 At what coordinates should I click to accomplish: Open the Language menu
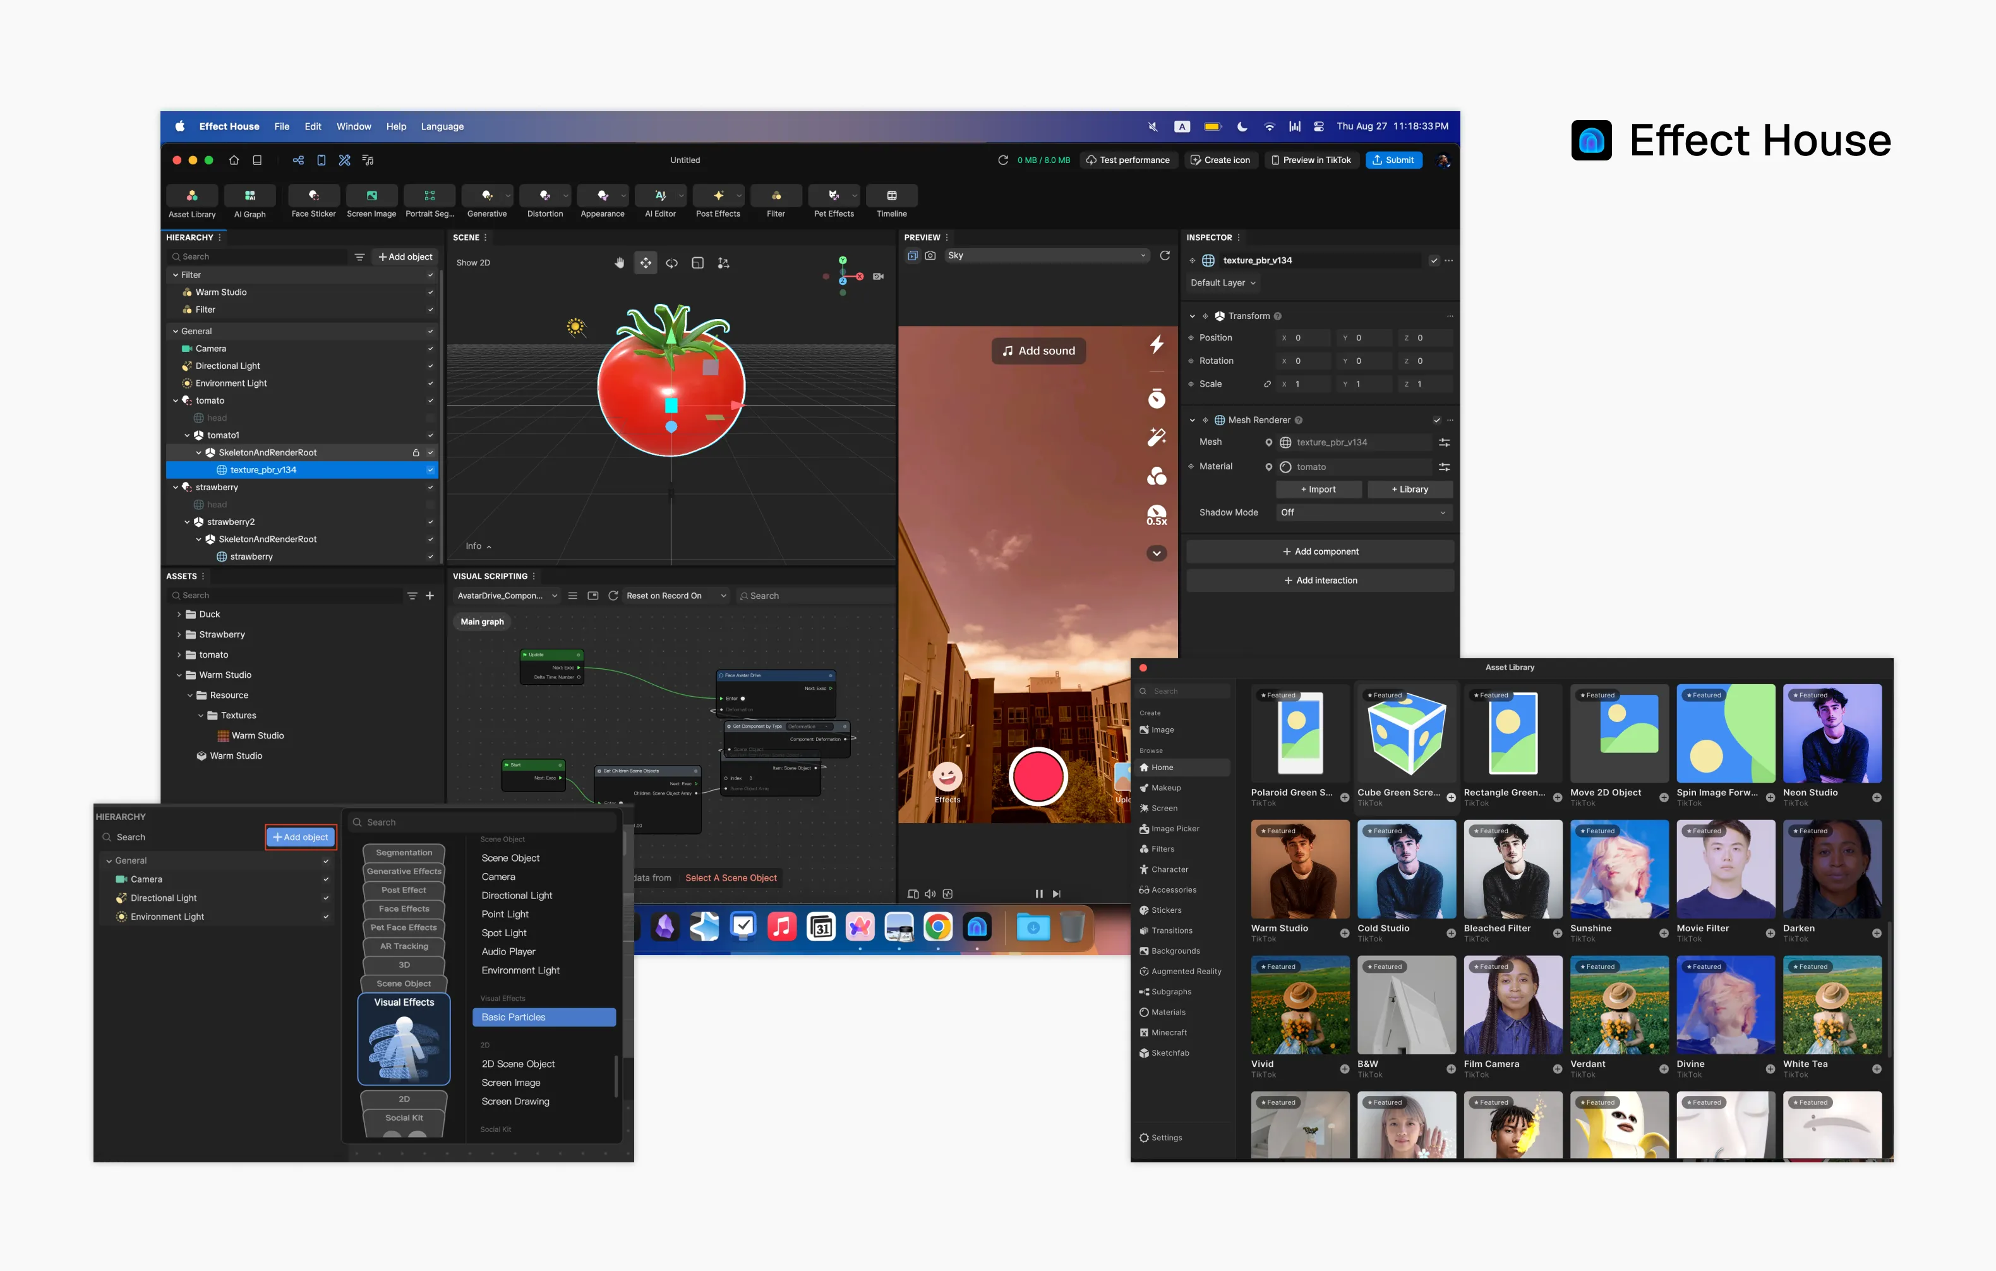tap(442, 127)
